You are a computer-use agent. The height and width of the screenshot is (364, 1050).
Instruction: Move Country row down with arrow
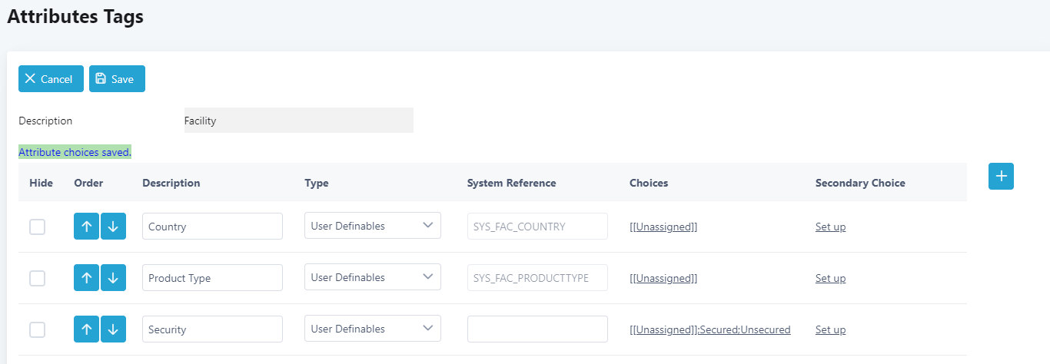point(113,227)
